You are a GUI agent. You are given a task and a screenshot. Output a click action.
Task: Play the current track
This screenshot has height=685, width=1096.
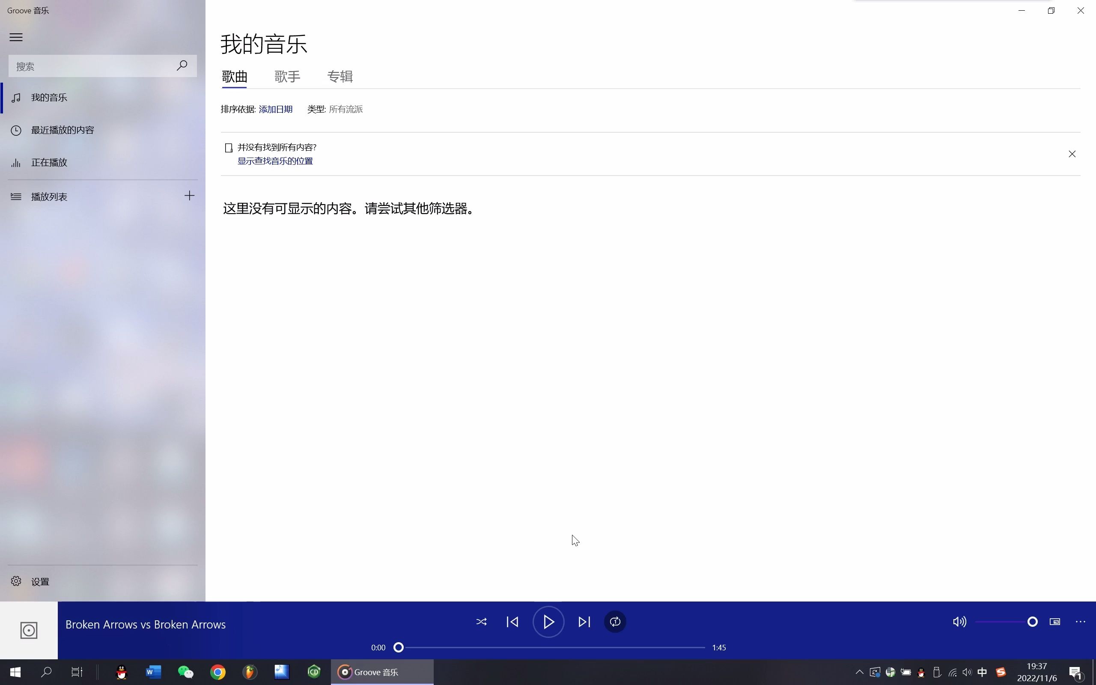pos(548,622)
